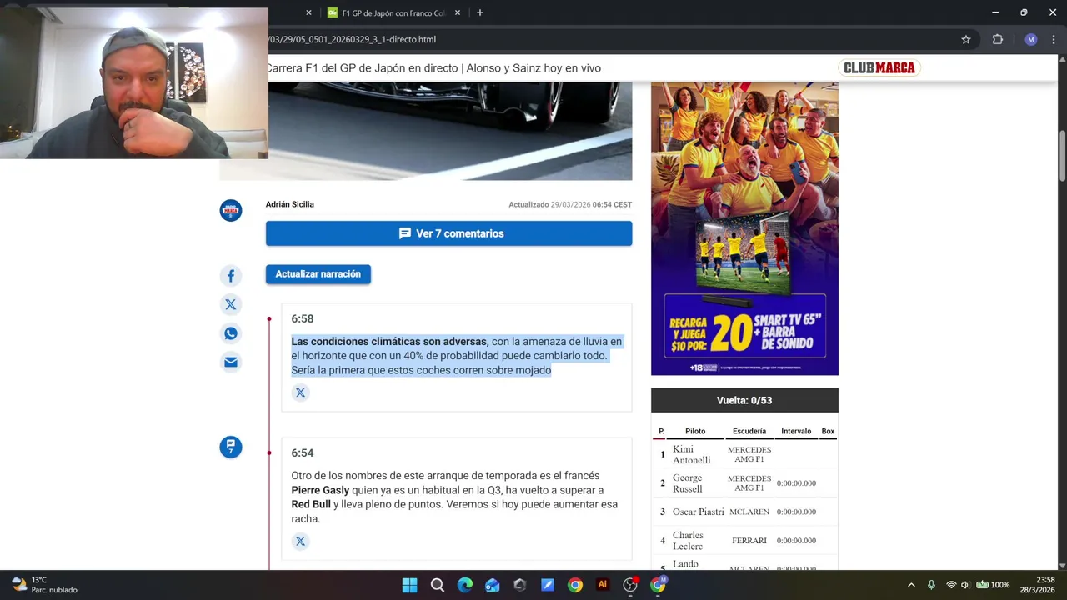The width and height of the screenshot is (1067, 600).
Task: Click FERRARI team cell for Leclerc
Action: tap(749, 541)
